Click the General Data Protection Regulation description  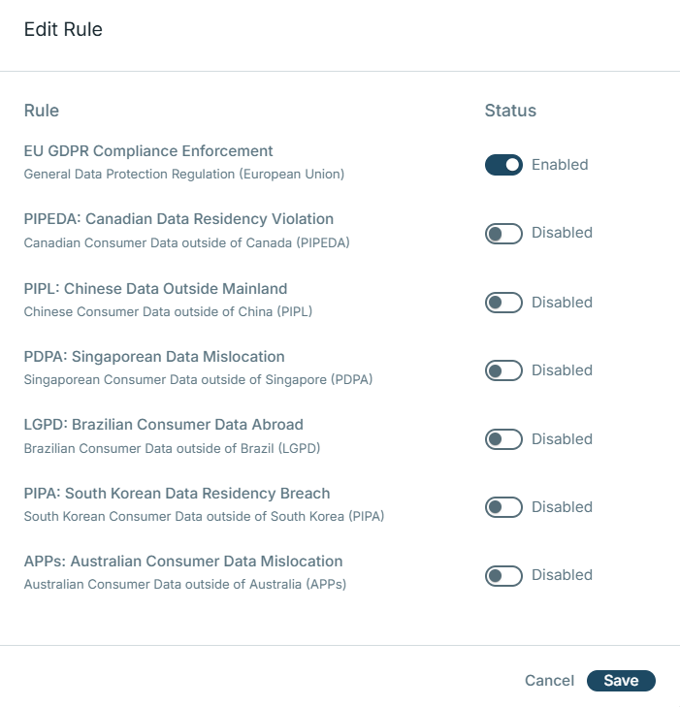coord(184,175)
